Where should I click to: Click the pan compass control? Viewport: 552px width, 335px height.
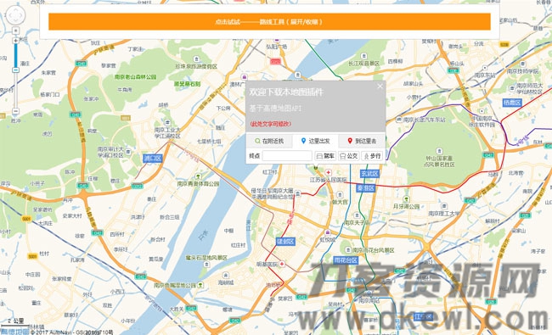(15, 15)
